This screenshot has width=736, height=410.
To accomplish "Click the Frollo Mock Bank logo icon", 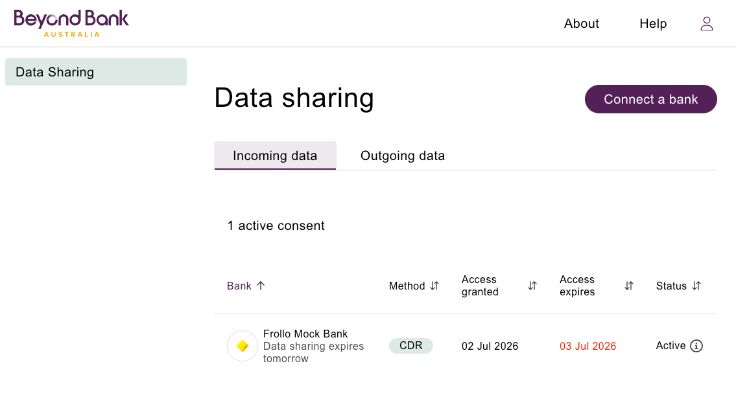I will [x=243, y=346].
